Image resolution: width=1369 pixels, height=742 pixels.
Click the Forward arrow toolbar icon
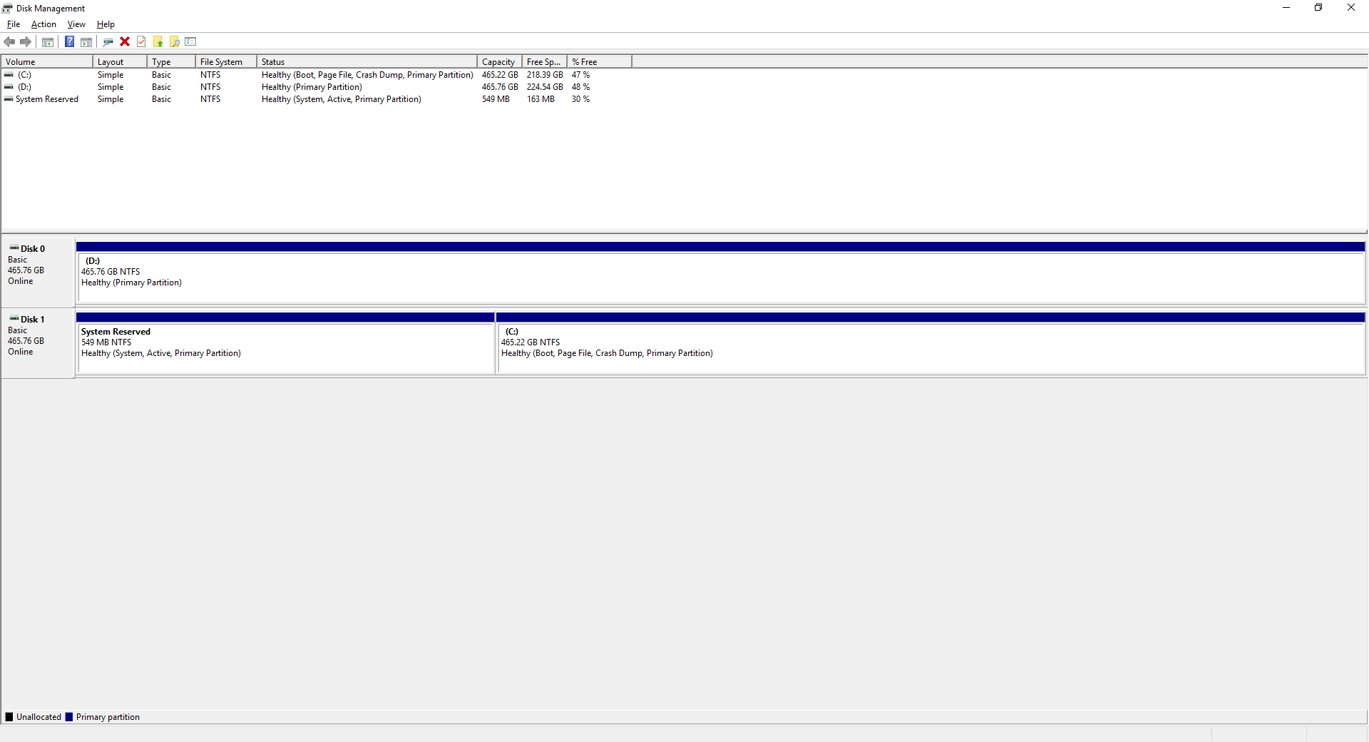[x=26, y=42]
